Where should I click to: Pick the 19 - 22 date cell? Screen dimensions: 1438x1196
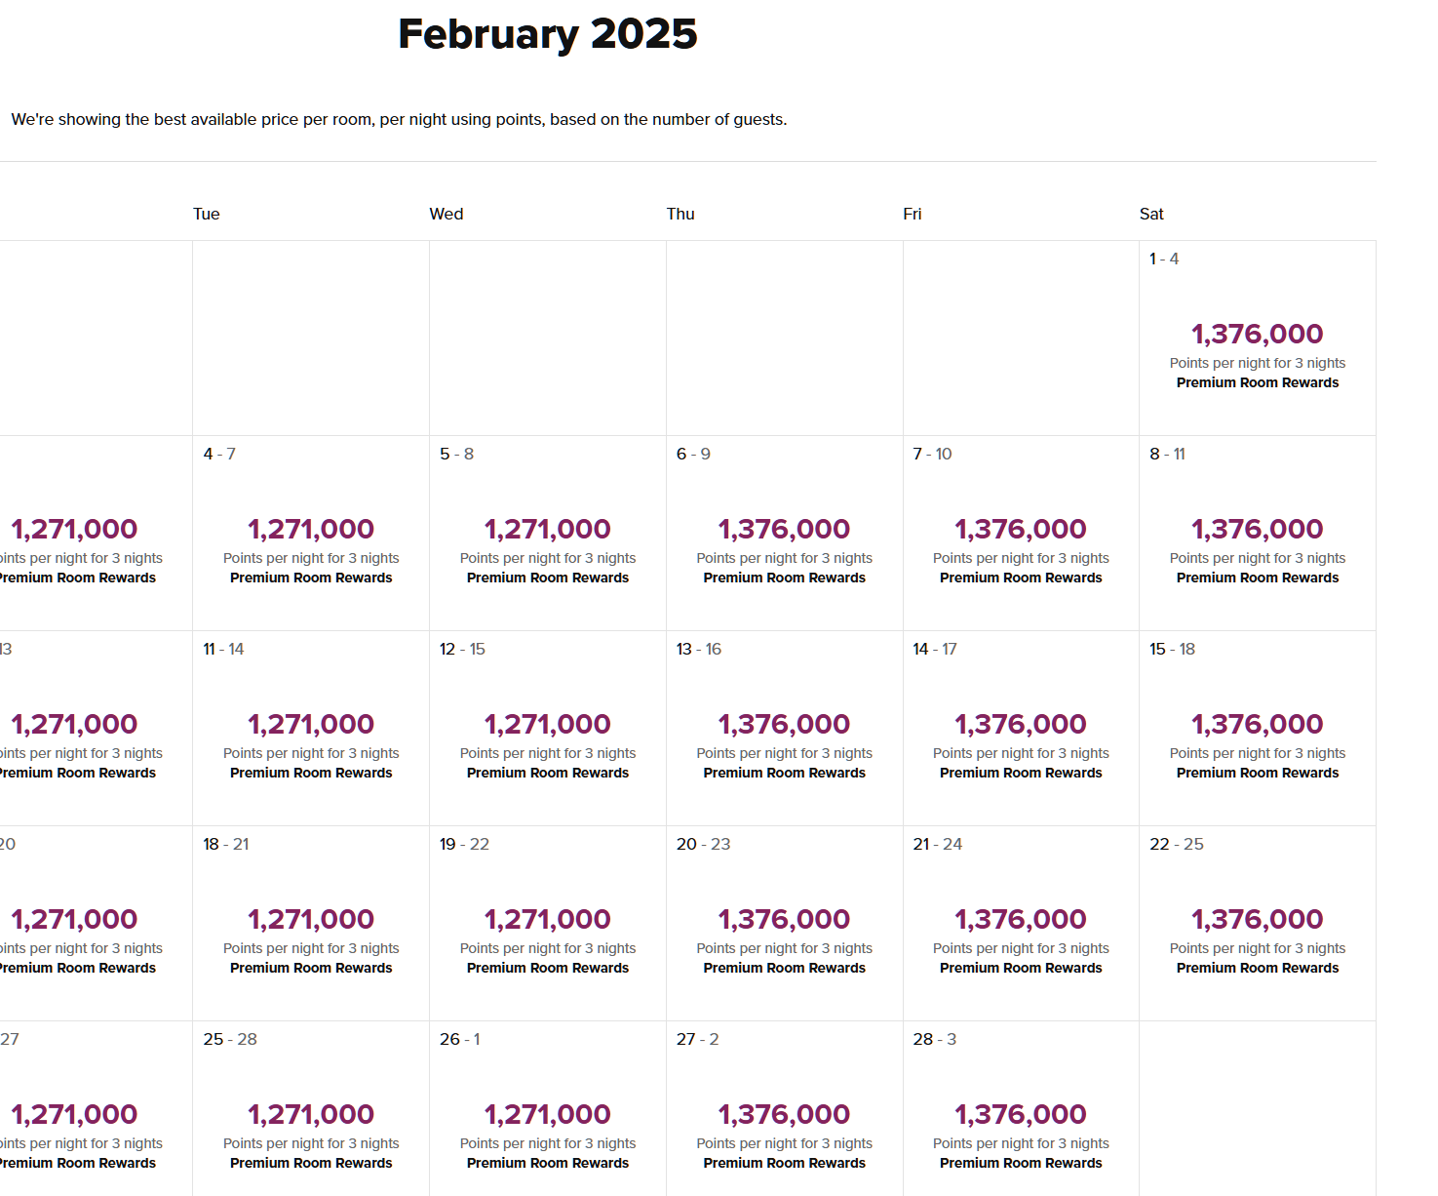(x=548, y=924)
